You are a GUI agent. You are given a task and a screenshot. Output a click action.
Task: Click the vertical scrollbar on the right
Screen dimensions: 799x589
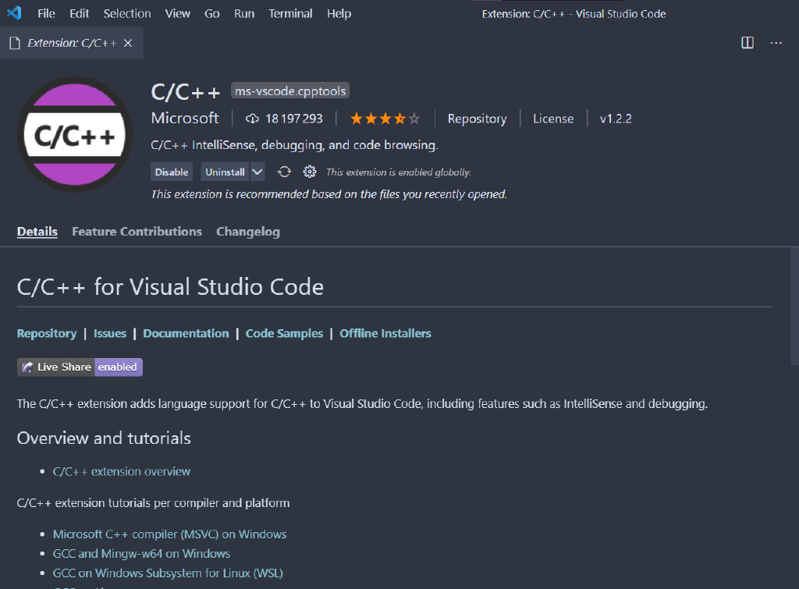pyautogui.click(x=794, y=304)
